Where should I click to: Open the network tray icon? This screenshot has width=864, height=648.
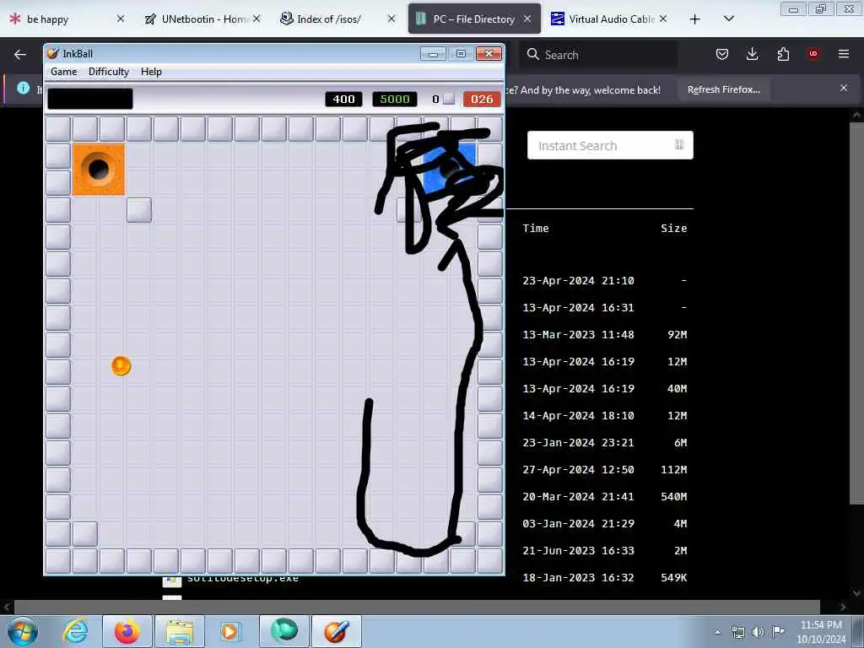(x=737, y=632)
